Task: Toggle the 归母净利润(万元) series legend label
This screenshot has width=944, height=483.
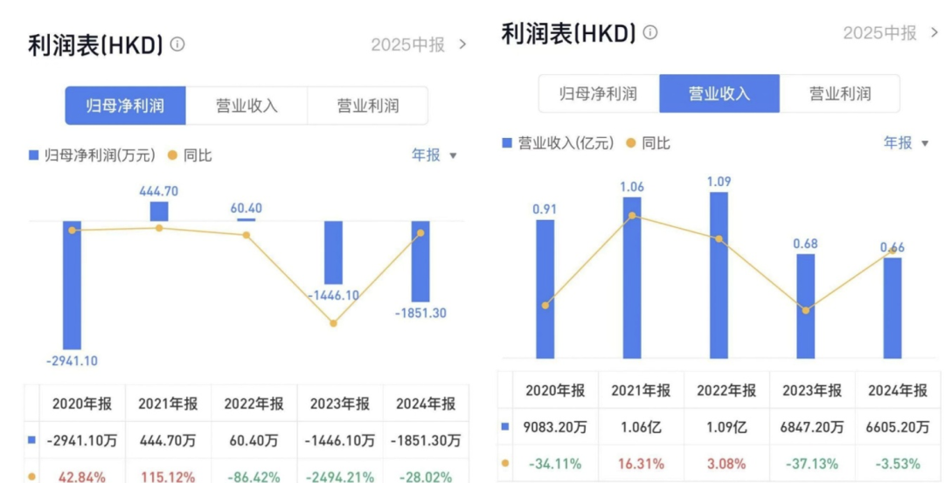Action: coord(99,155)
